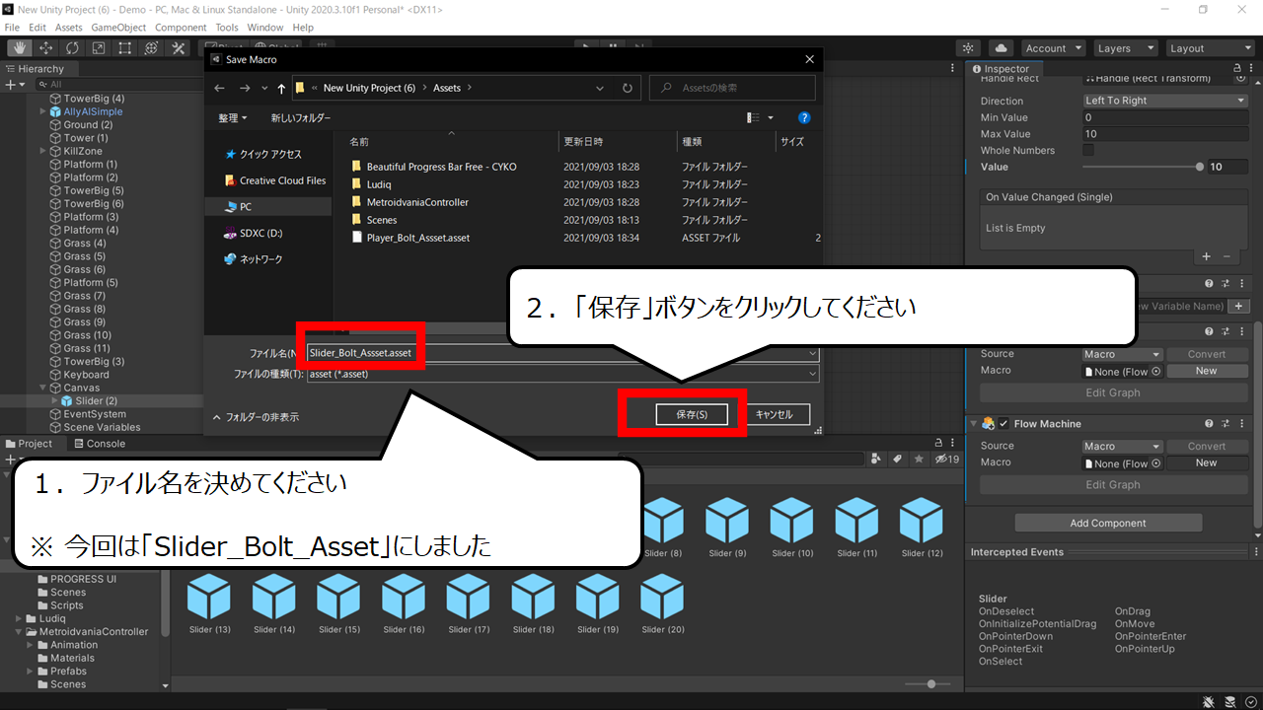
Task: Go back in the Save Macro dialog
Action: [x=219, y=88]
